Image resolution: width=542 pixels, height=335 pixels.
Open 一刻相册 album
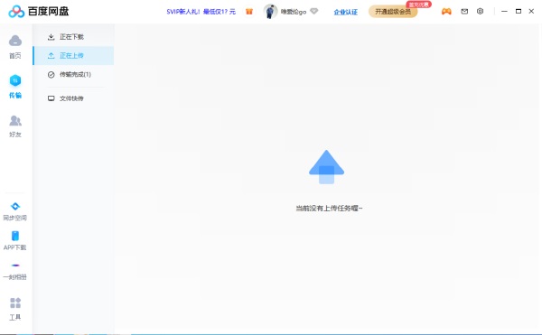click(15, 271)
